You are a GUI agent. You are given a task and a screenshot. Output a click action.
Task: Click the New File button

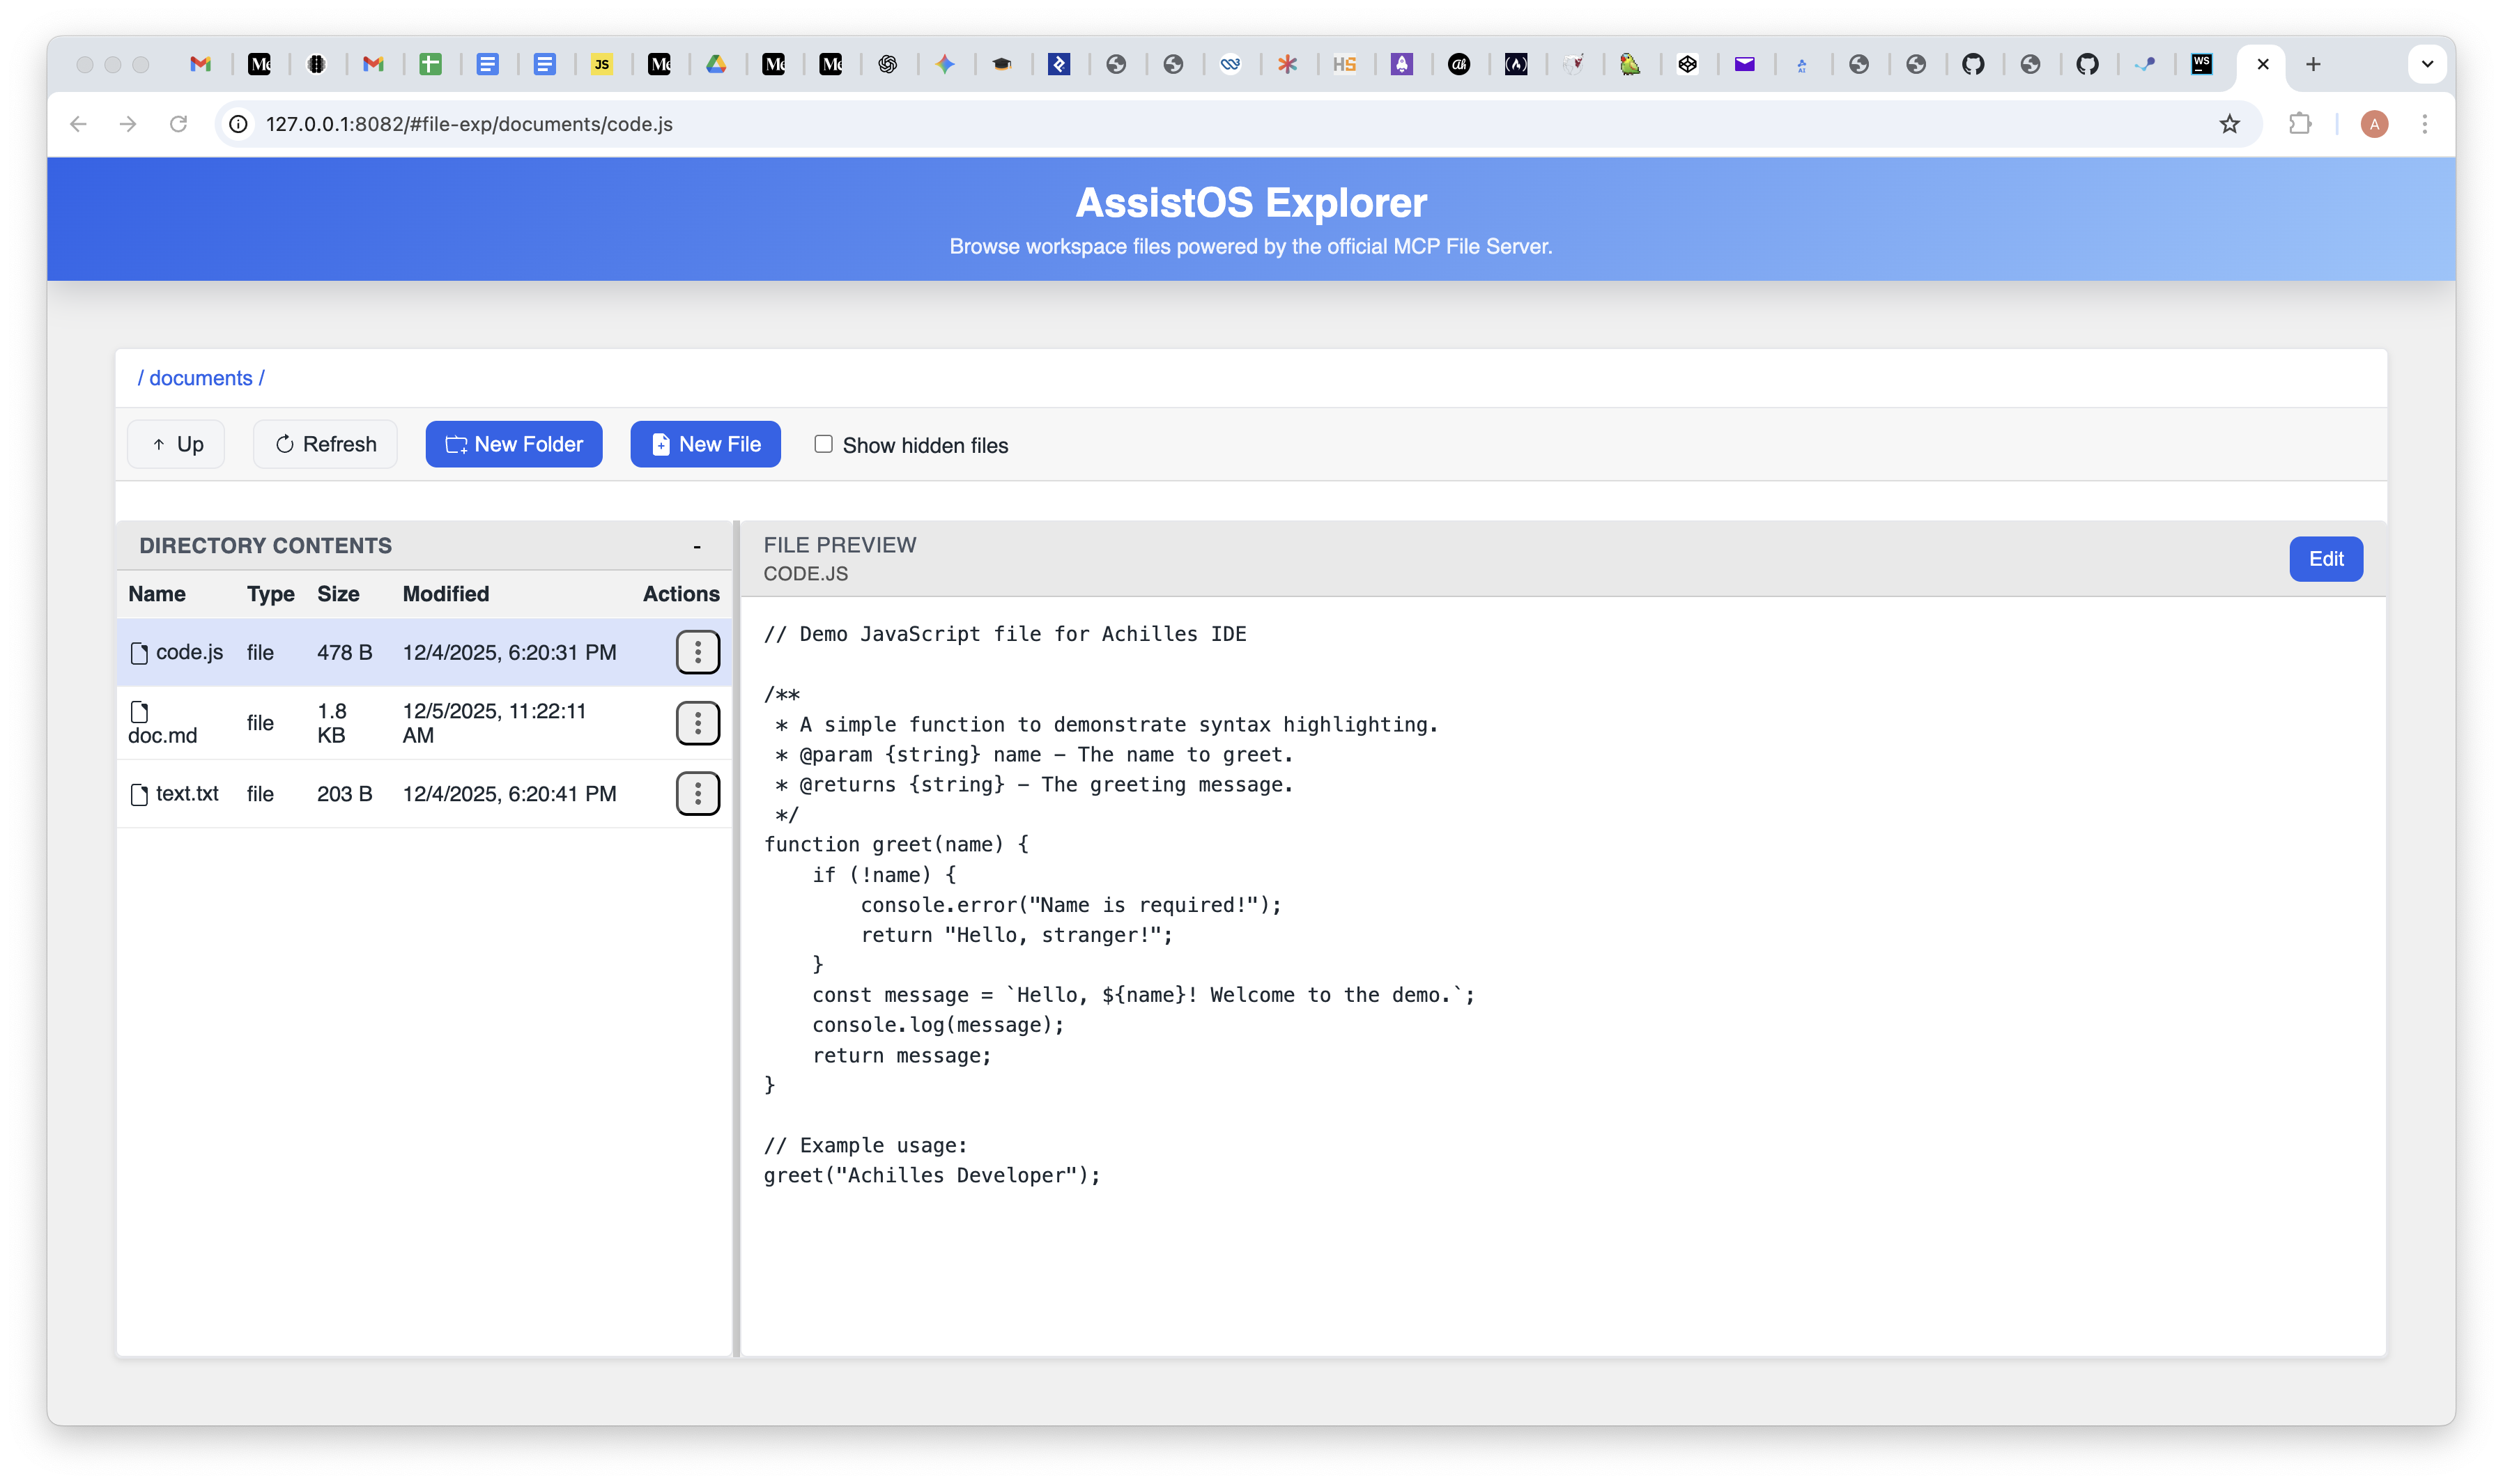(706, 444)
